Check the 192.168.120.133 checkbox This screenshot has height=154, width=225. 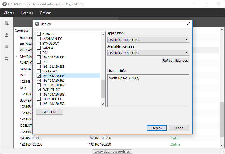[39, 66]
